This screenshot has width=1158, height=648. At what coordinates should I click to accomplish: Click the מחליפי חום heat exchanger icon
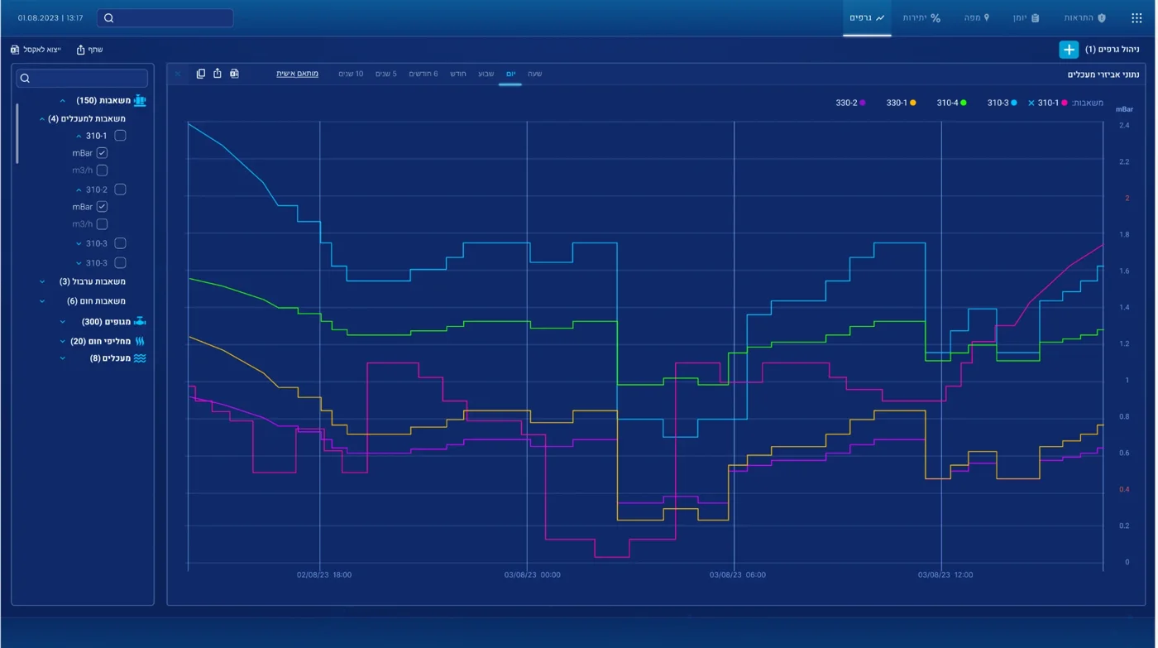(x=140, y=341)
